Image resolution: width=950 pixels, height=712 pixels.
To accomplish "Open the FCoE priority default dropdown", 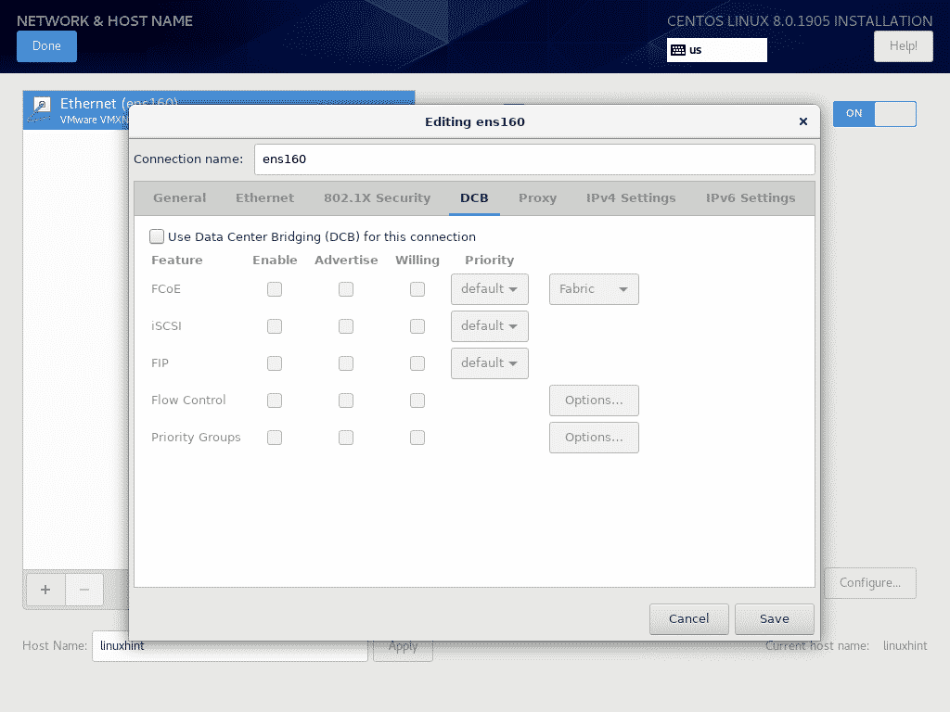I will coord(490,289).
